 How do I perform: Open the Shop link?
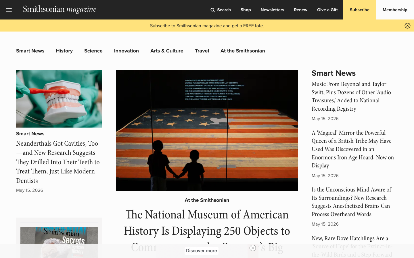(246, 10)
